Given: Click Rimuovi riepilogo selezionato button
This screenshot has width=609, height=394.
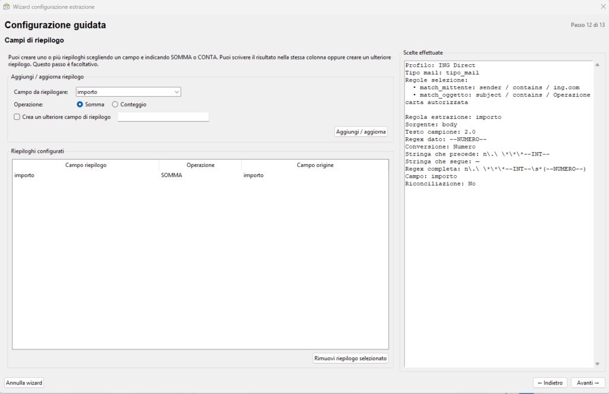Looking at the screenshot, I should point(350,358).
